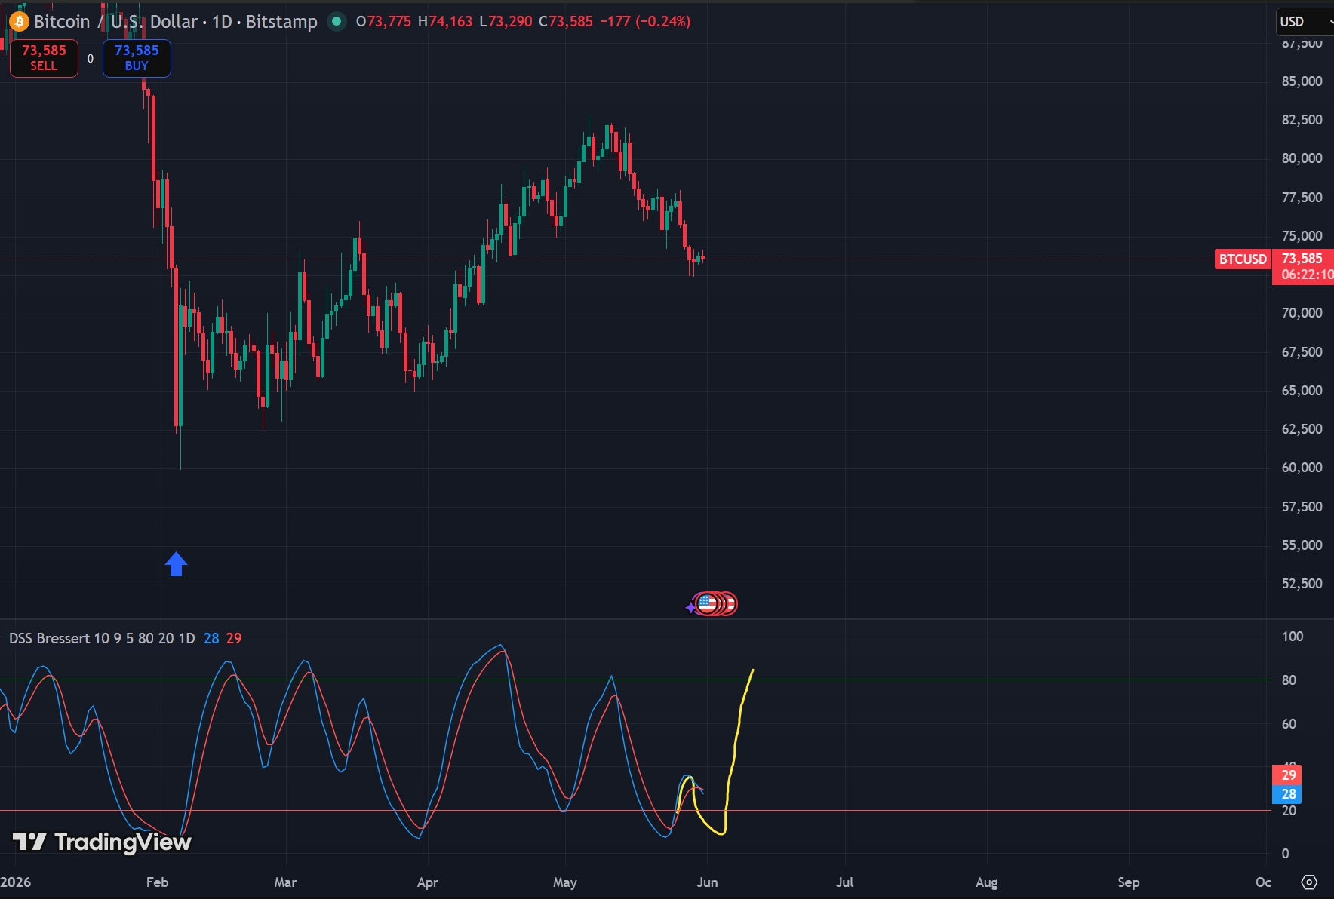This screenshot has height=899, width=1334.
Task: Click the 60 level on the indicator scale
Action: point(1289,724)
